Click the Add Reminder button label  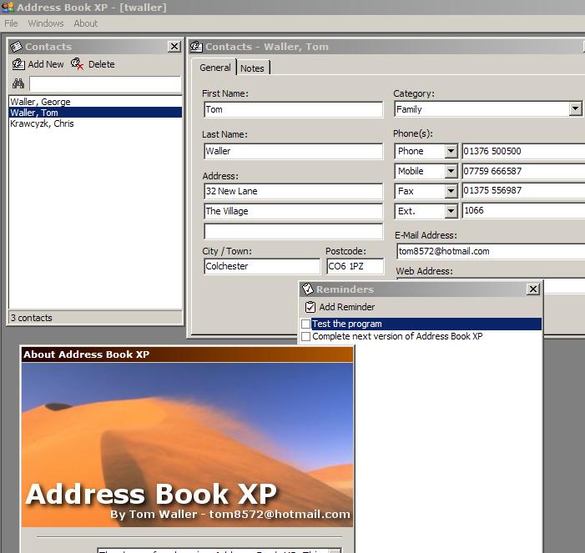tap(347, 307)
